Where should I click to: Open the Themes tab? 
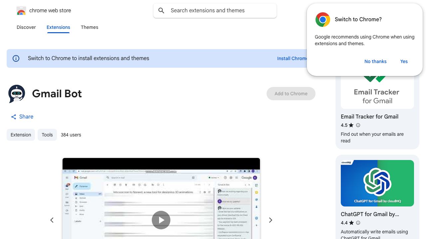click(90, 27)
